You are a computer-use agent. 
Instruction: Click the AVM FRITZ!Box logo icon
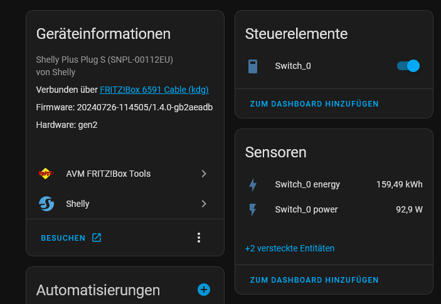click(46, 174)
